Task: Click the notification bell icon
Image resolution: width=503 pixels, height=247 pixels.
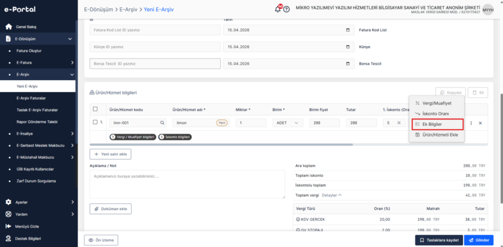Action: click(x=278, y=9)
